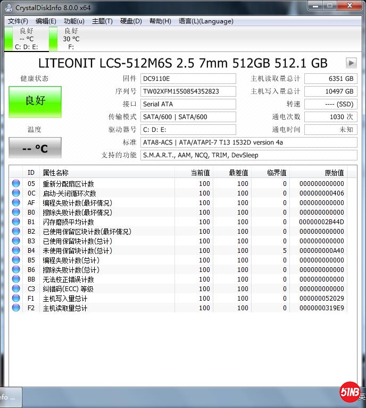Screen dimensions: 366x408
Task: Click the status orb for ECC attribute C3
Action: (16, 289)
